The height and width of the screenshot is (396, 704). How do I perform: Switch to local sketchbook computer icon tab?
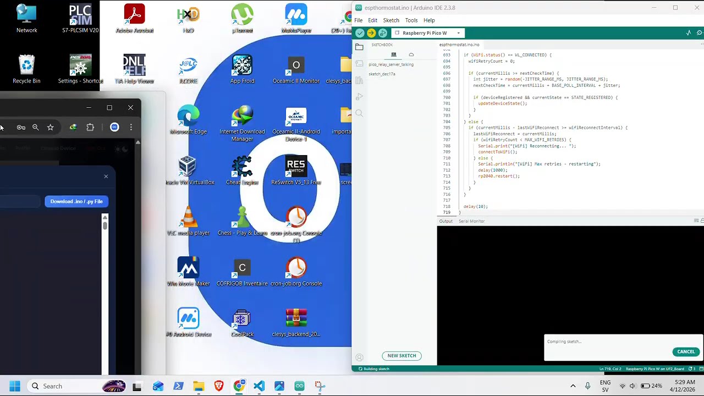(394, 54)
